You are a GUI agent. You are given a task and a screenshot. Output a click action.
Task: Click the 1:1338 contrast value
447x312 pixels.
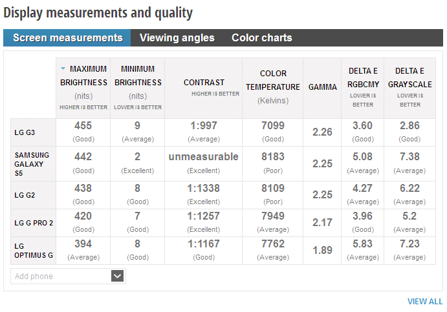204,188
